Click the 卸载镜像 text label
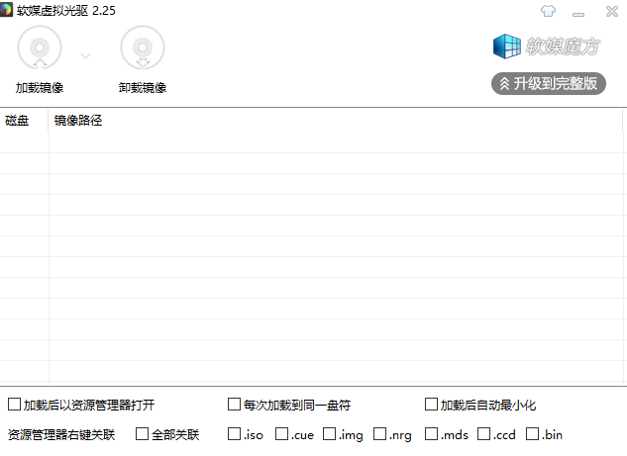Viewport: 627px width, 456px height. (x=143, y=87)
